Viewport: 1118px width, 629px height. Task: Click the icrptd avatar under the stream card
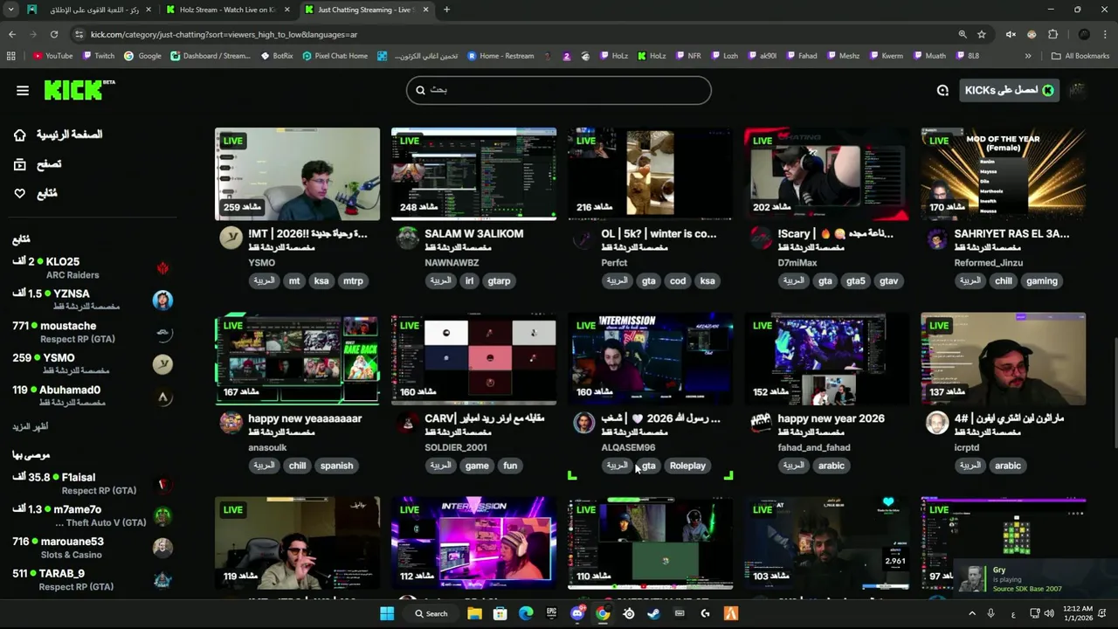pyautogui.click(x=937, y=423)
